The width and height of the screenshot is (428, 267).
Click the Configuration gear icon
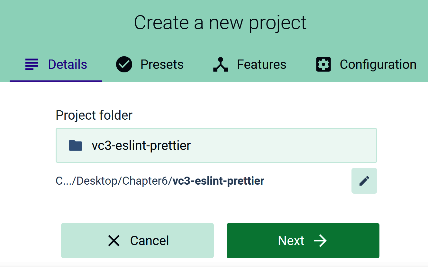pyautogui.click(x=323, y=64)
